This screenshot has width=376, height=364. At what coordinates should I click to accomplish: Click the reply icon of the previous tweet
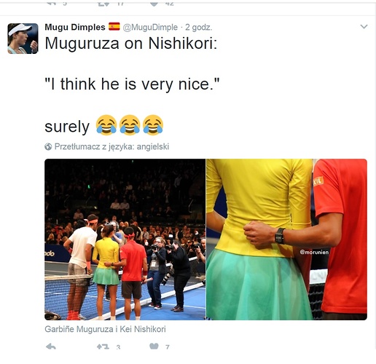tap(51, 4)
